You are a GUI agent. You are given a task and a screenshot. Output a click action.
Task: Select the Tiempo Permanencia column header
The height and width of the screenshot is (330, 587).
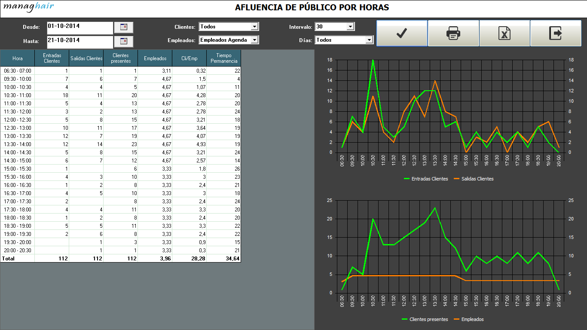pyautogui.click(x=224, y=58)
